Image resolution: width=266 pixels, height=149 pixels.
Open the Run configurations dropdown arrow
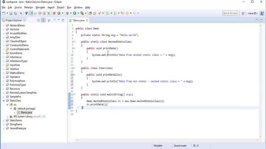[x=78, y=13]
